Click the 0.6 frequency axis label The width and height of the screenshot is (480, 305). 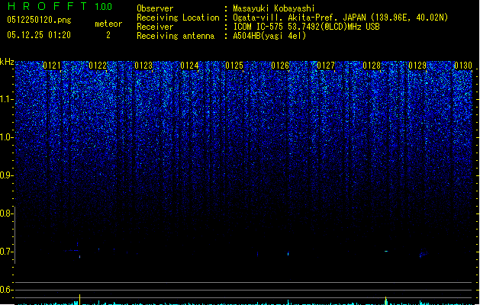point(7,290)
